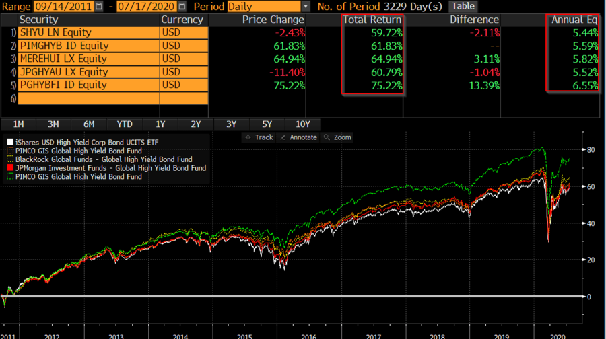606x339 pixels.
Task: Click the 75.22% total return value for PGHYBFI
Action: coord(386,85)
